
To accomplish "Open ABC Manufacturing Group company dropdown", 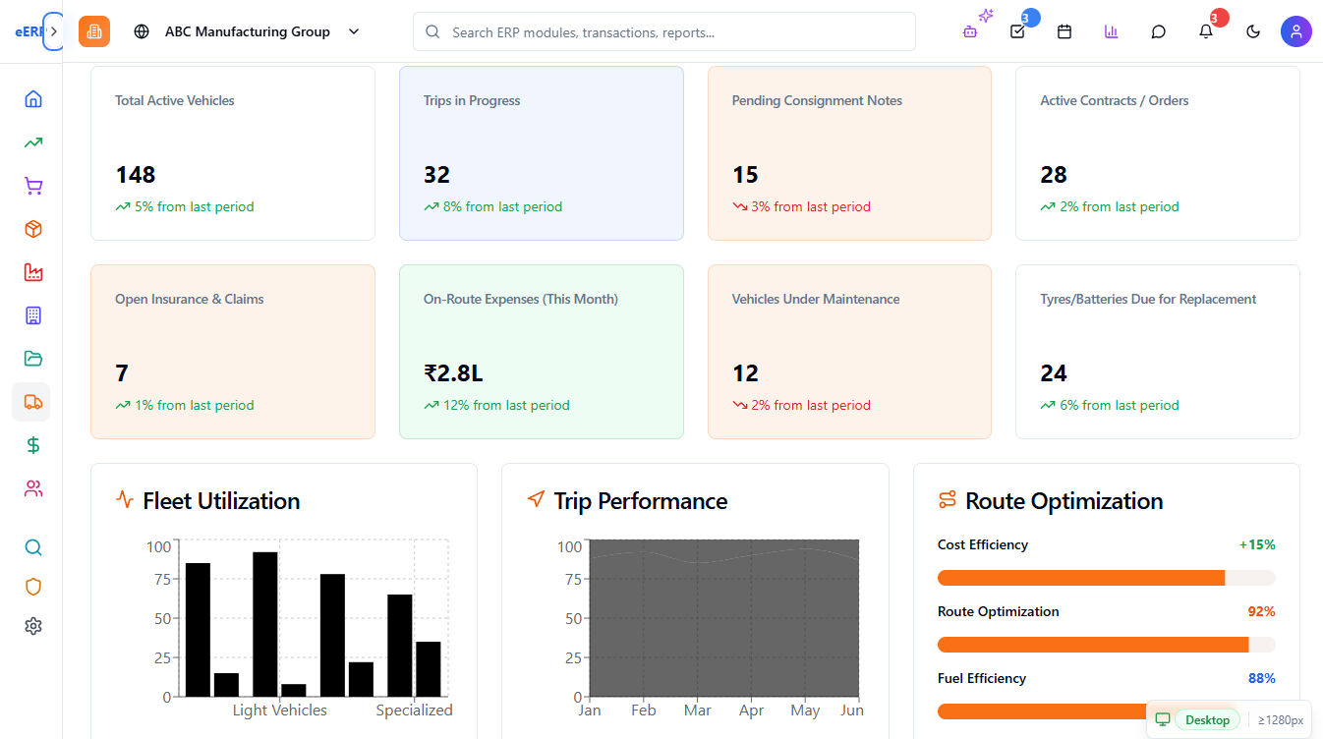I will (x=248, y=31).
